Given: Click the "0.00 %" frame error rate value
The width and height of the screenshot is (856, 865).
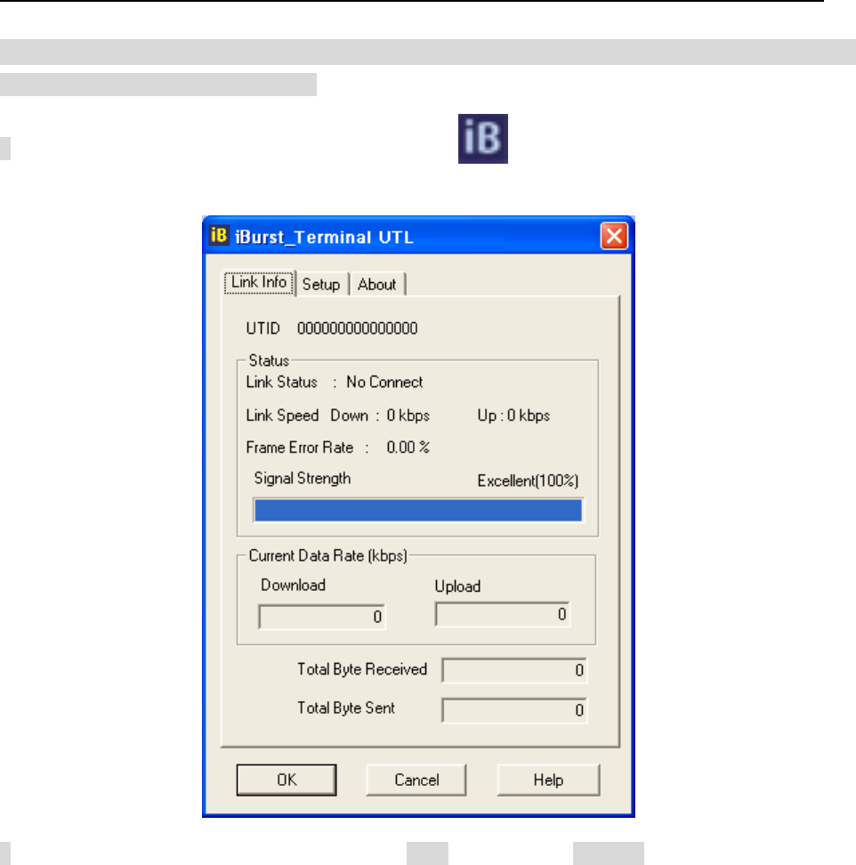Looking at the screenshot, I should 408,448.
